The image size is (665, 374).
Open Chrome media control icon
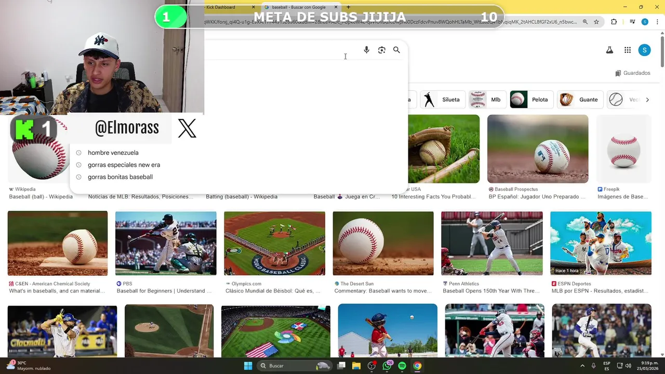pos(632,22)
